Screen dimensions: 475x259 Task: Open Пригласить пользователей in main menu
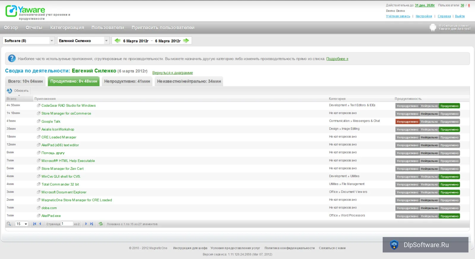(x=163, y=27)
